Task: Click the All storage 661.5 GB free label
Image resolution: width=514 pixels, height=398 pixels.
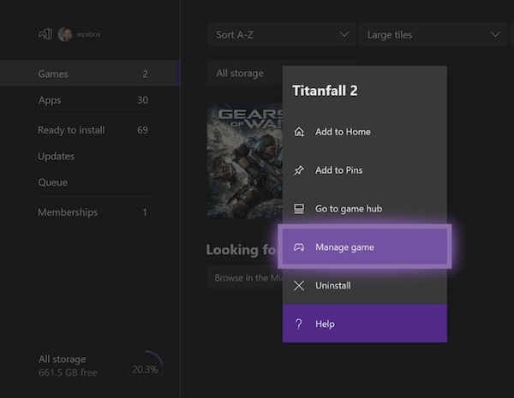Action: click(x=68, y=365)
